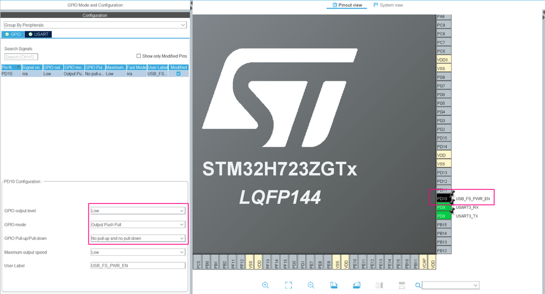This screenshot has height=294, width=545.
Task: Rotate the chip view counter-clockwise
Action: (x=357, y=285)
